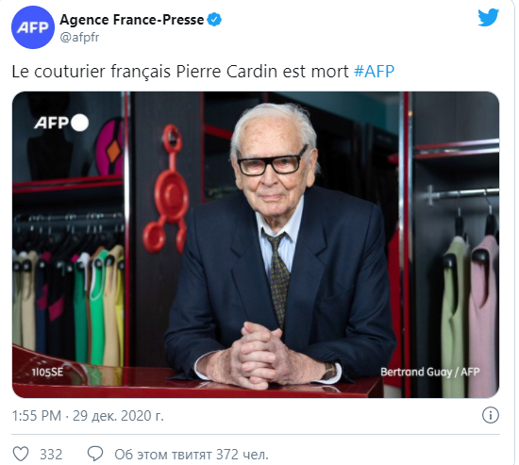Open the Twitter bird logo
This screenshot has height=465, width=519.
(488, 17)
